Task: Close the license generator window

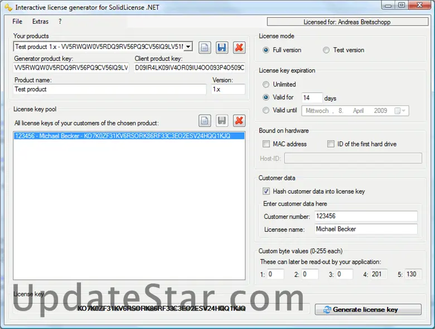Action: tap(420, 6)
